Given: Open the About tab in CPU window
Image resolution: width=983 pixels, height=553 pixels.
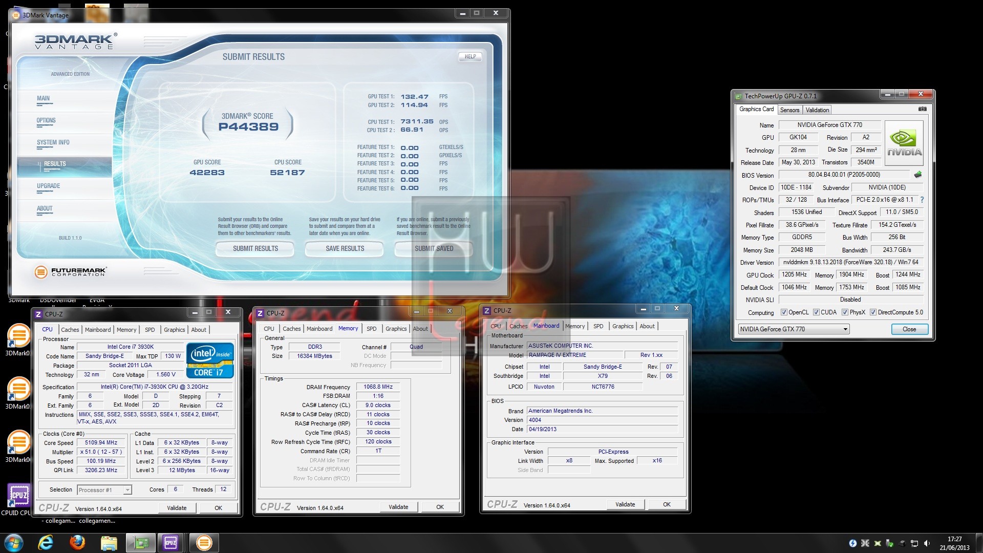Looking at the screenshot, I should pos(199,330).
